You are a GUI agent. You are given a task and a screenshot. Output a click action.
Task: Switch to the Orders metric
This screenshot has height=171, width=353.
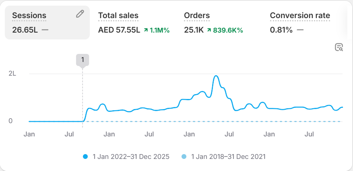(x=197, y=16)
